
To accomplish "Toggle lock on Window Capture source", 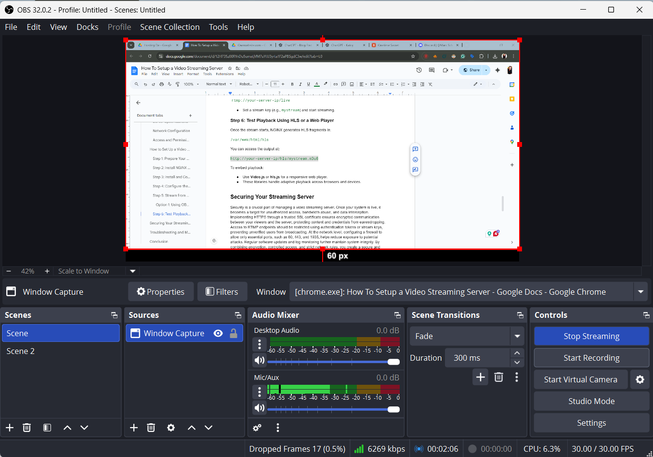I will pyautogui.click(x=234, y=333).
